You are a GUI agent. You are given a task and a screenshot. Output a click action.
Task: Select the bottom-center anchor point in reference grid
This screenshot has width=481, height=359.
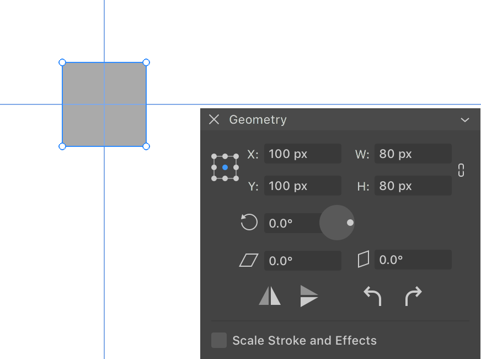(x=225, y=178)
